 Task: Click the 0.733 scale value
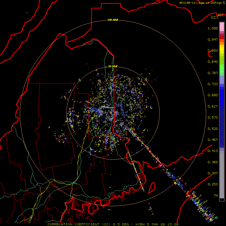(x=213, y=84)
